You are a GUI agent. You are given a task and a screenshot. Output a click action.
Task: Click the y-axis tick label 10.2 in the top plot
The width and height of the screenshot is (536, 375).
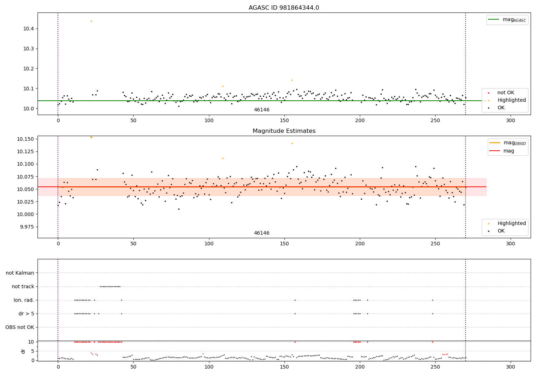click(28, 69)
